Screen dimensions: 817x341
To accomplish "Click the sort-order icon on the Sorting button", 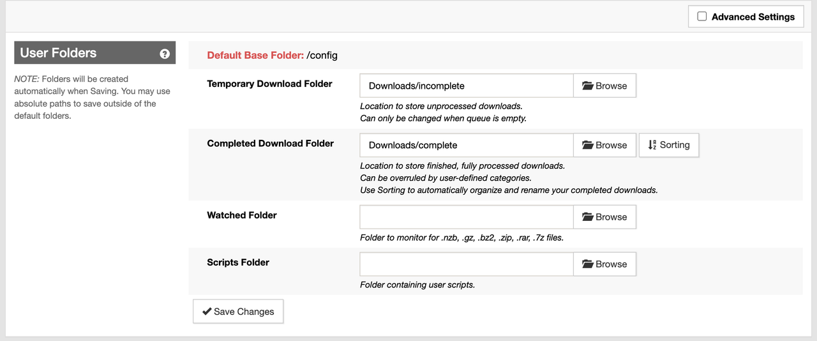I will 652,145.
